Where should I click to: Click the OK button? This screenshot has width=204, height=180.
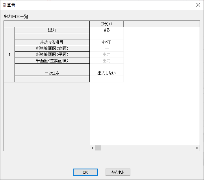85,172
